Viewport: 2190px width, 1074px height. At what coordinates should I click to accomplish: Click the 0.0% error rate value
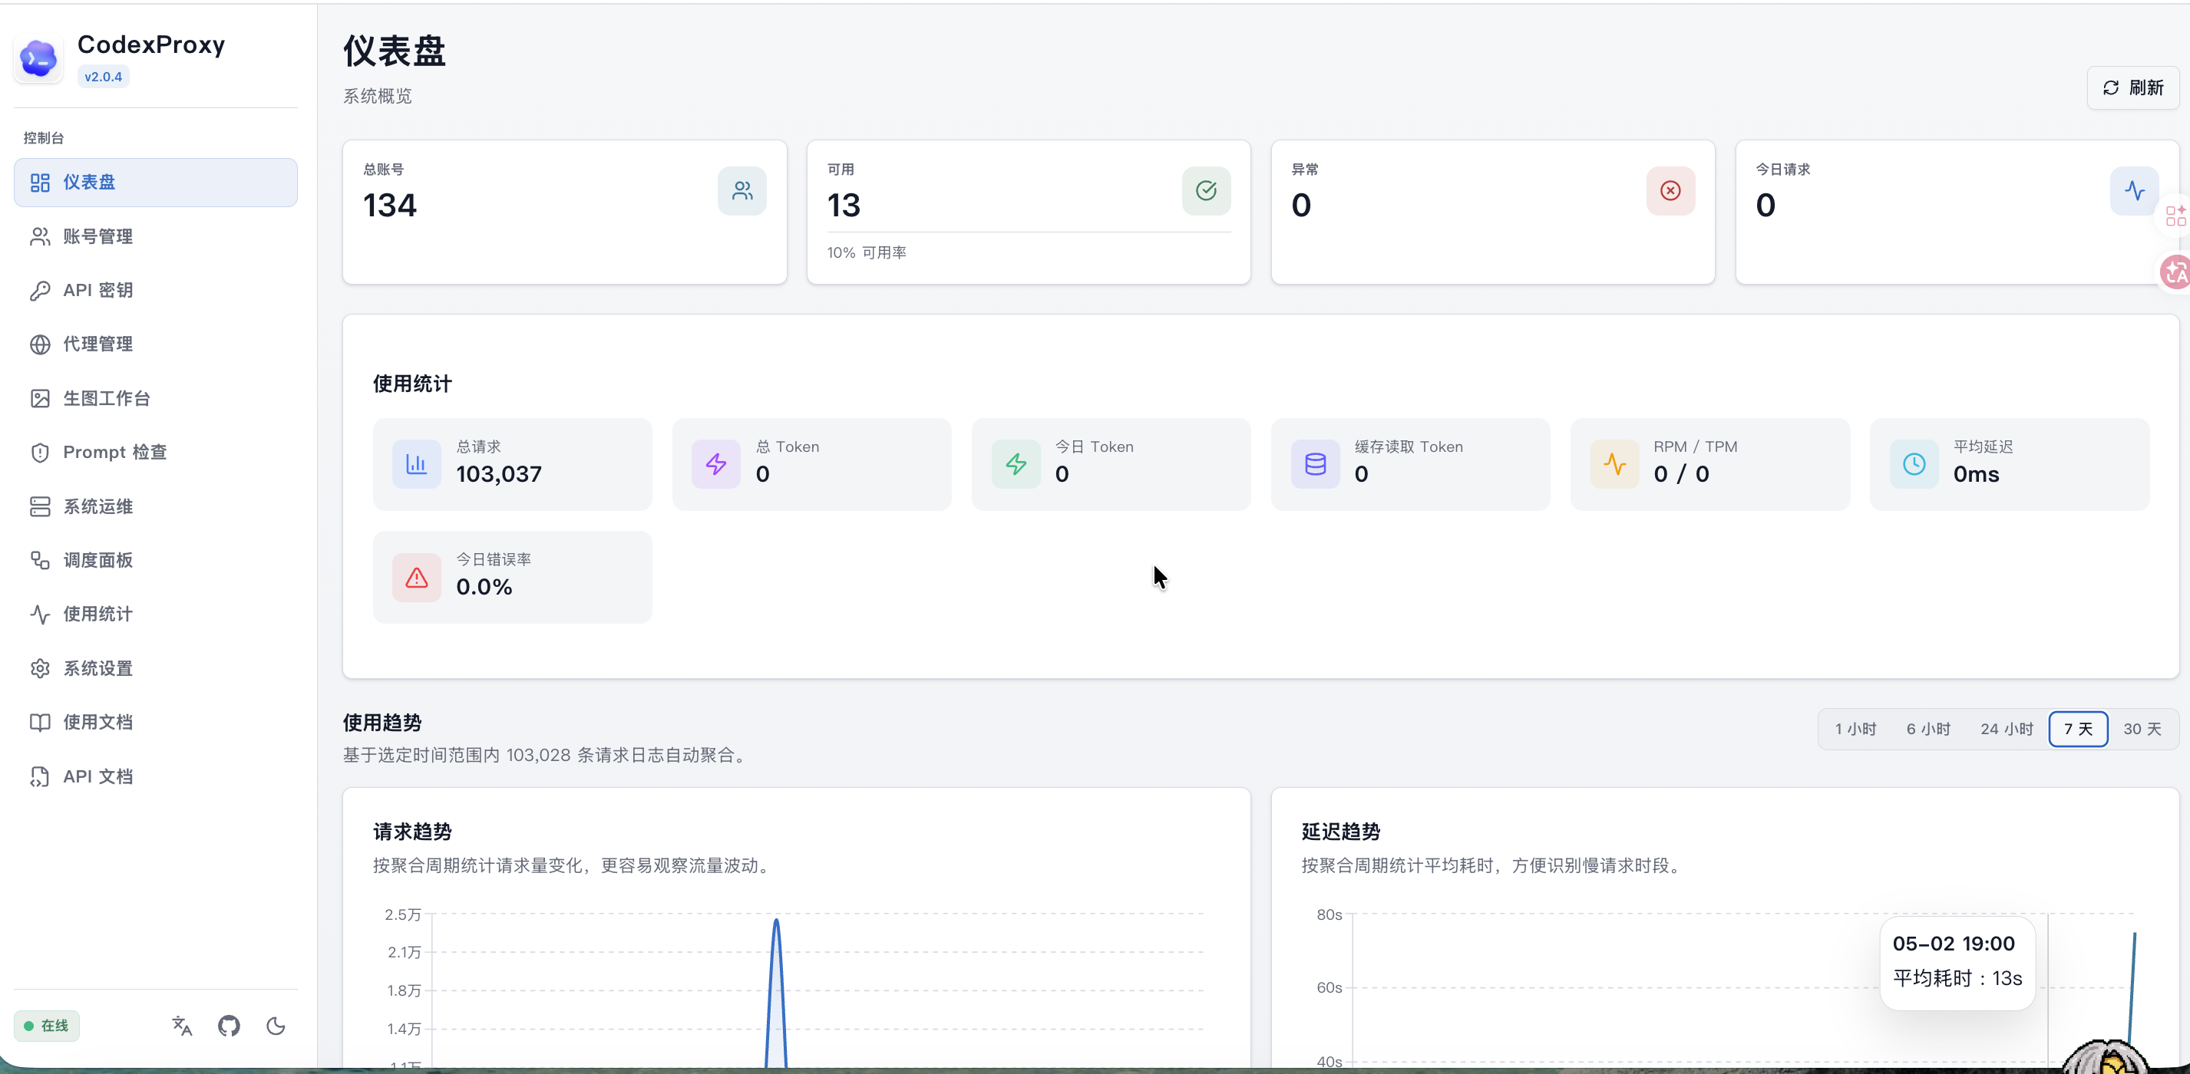[484, 587]
